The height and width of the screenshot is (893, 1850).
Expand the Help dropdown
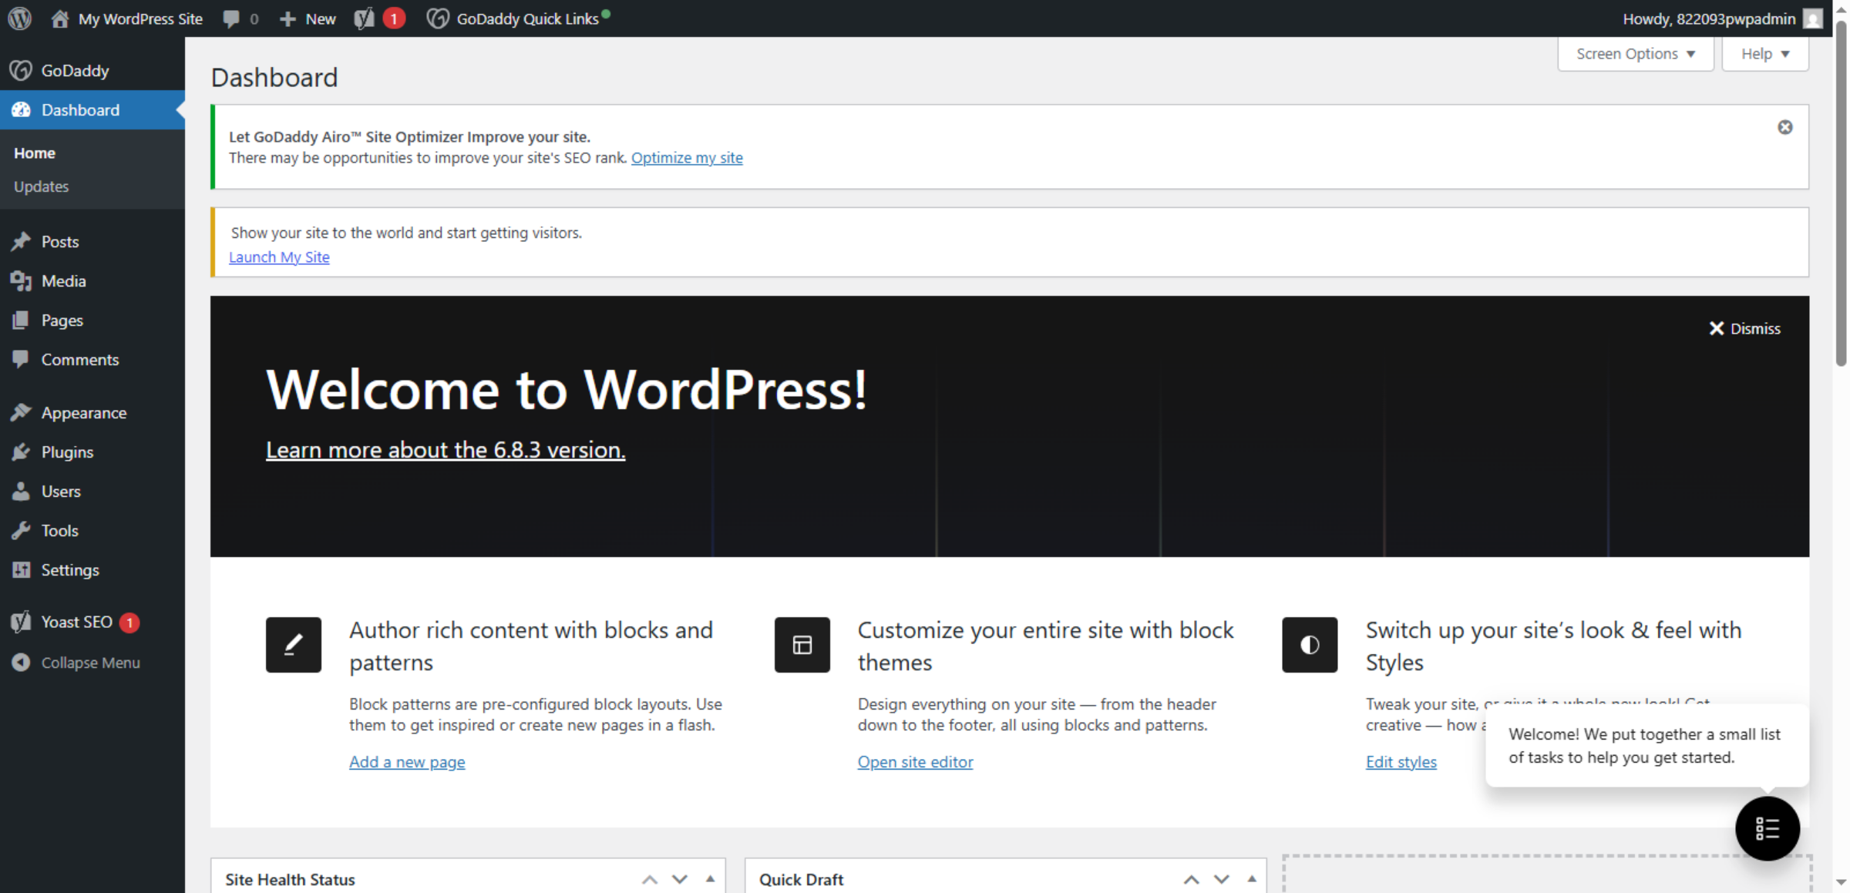pyautogui.click(x=1764, y=53)
